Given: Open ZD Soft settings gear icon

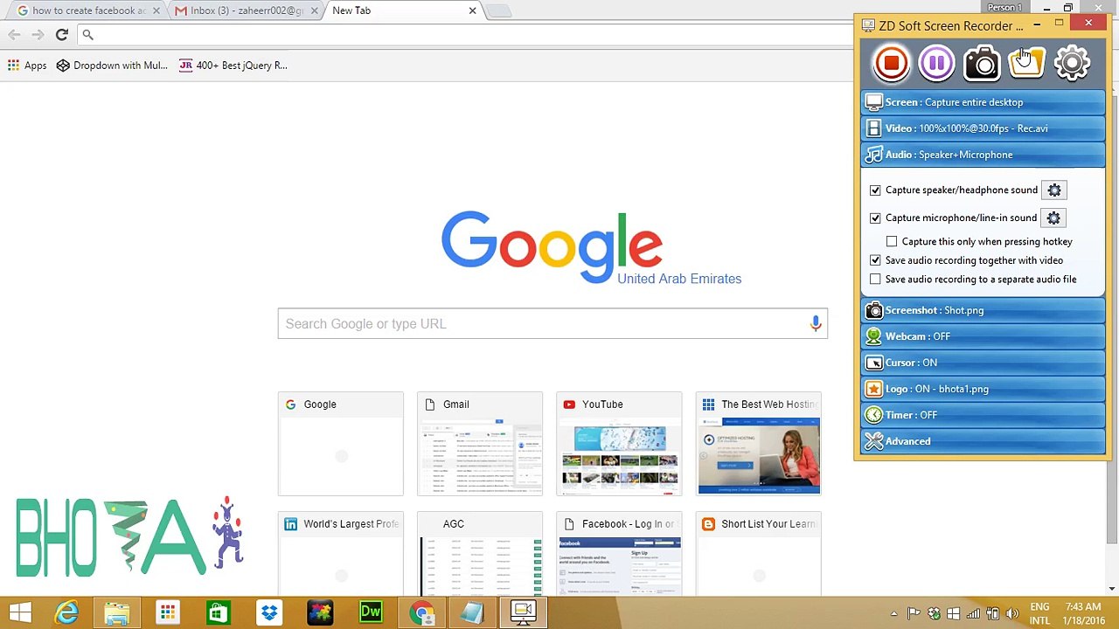Looking at the screenshot, I should click(1072, 63).
